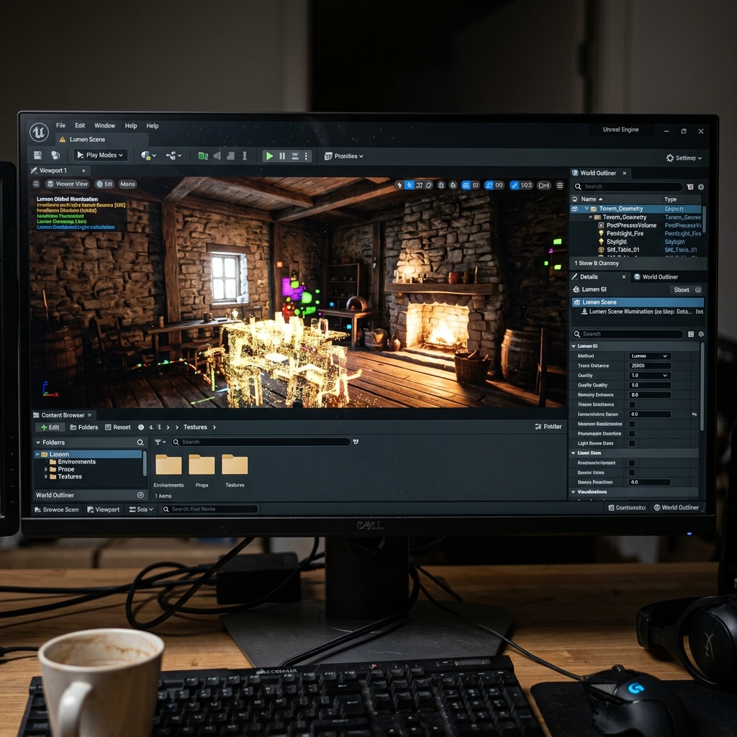Select the cursor select tool in viewport toolbar
Screen dimensions: 737x737
(x=399, y=185)
